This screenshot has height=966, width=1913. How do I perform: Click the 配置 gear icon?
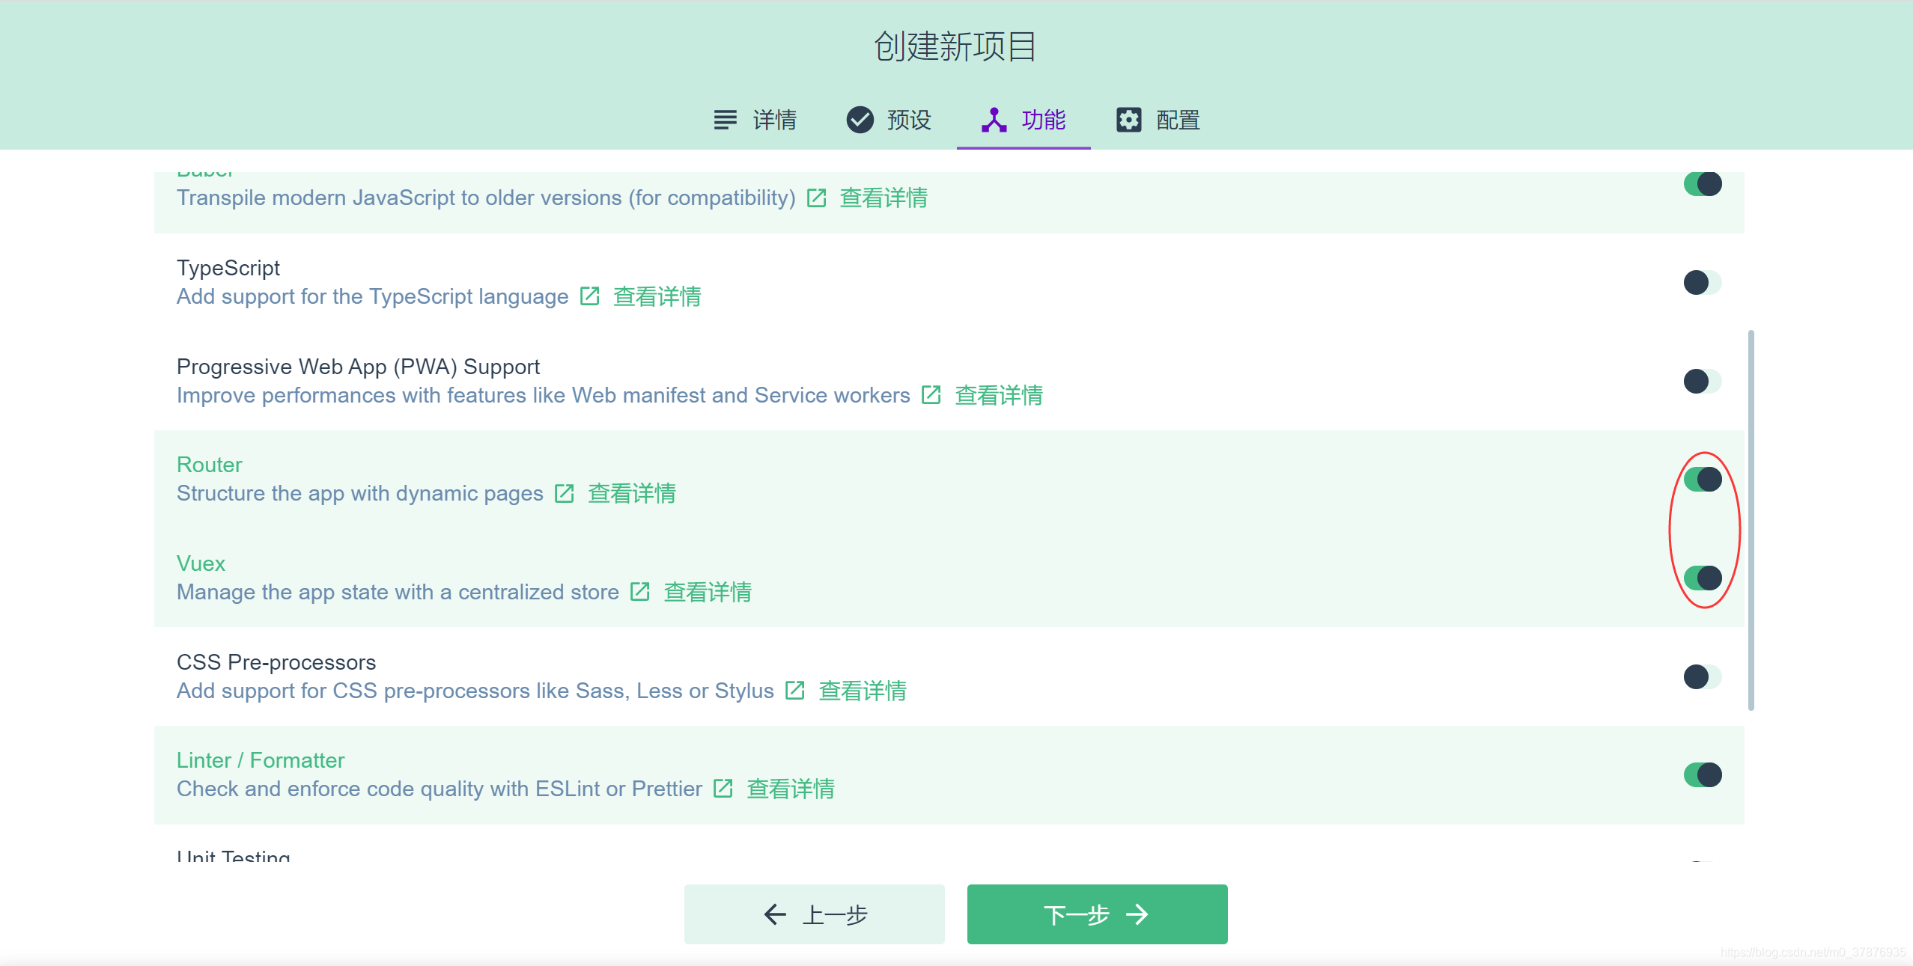(x=1128, y=120)
